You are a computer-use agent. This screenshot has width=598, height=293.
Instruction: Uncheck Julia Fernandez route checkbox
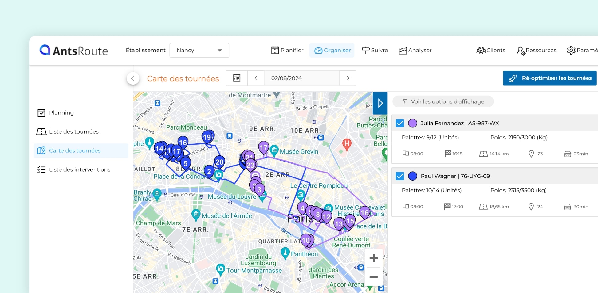pos(400,123)
